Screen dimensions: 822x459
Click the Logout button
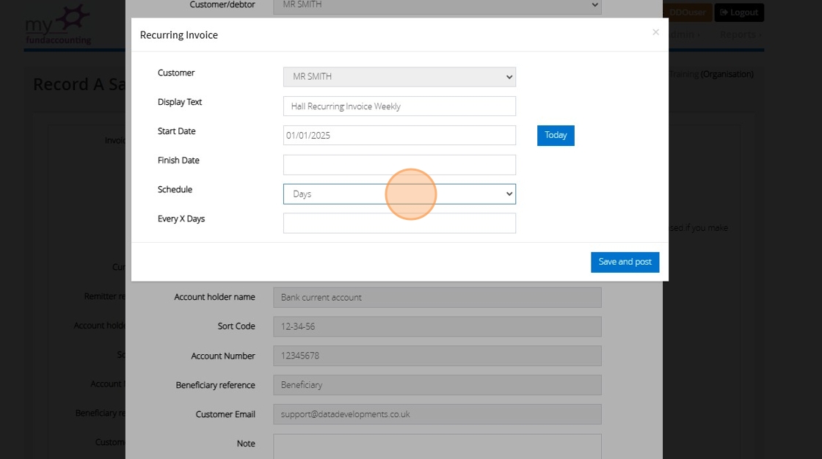tap(739, 12)
